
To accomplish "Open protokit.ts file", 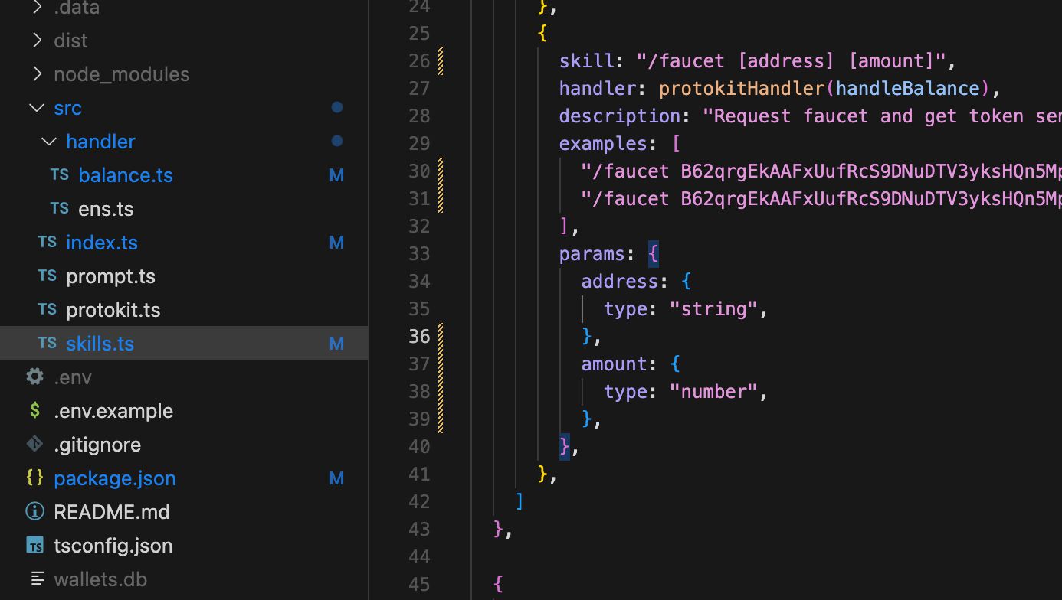I will pos(113,310).
